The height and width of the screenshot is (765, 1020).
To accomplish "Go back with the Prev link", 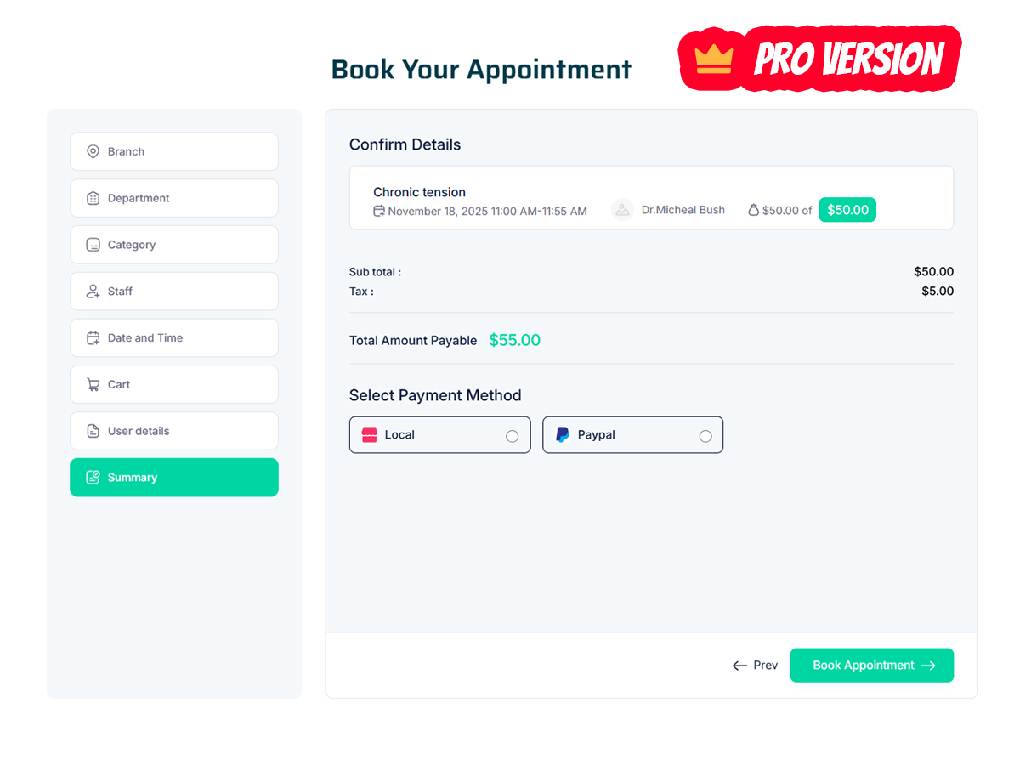I will [756, 666].
